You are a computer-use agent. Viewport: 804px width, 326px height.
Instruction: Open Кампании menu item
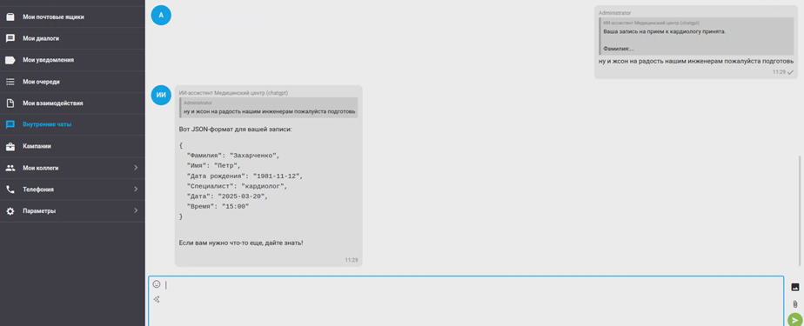coord(72,146)
